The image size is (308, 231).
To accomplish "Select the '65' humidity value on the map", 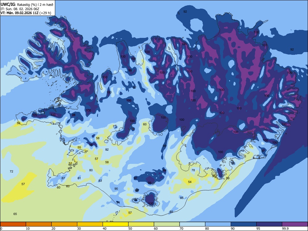I will coord(15,214).
